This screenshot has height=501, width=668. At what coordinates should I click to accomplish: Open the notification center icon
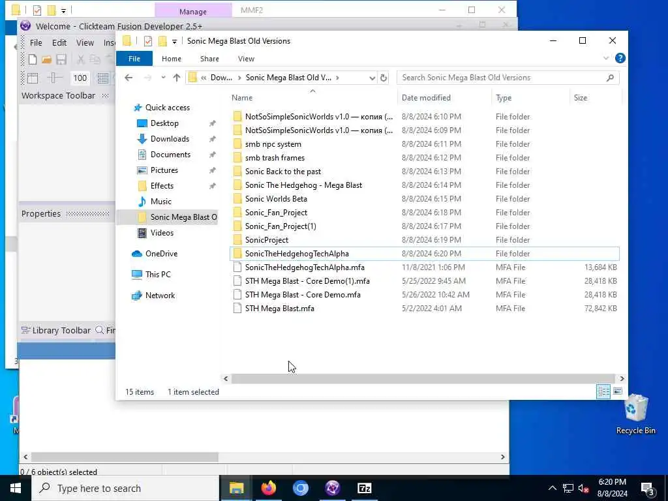(648, 489)
